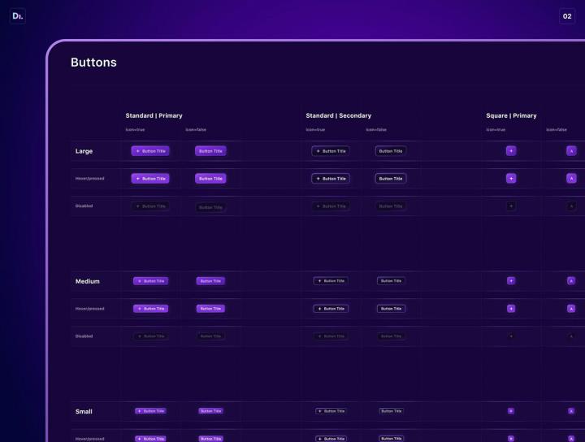Click the Large square primary 'A' button
Viewport: 585px width, 442px height.
[571, 150]
